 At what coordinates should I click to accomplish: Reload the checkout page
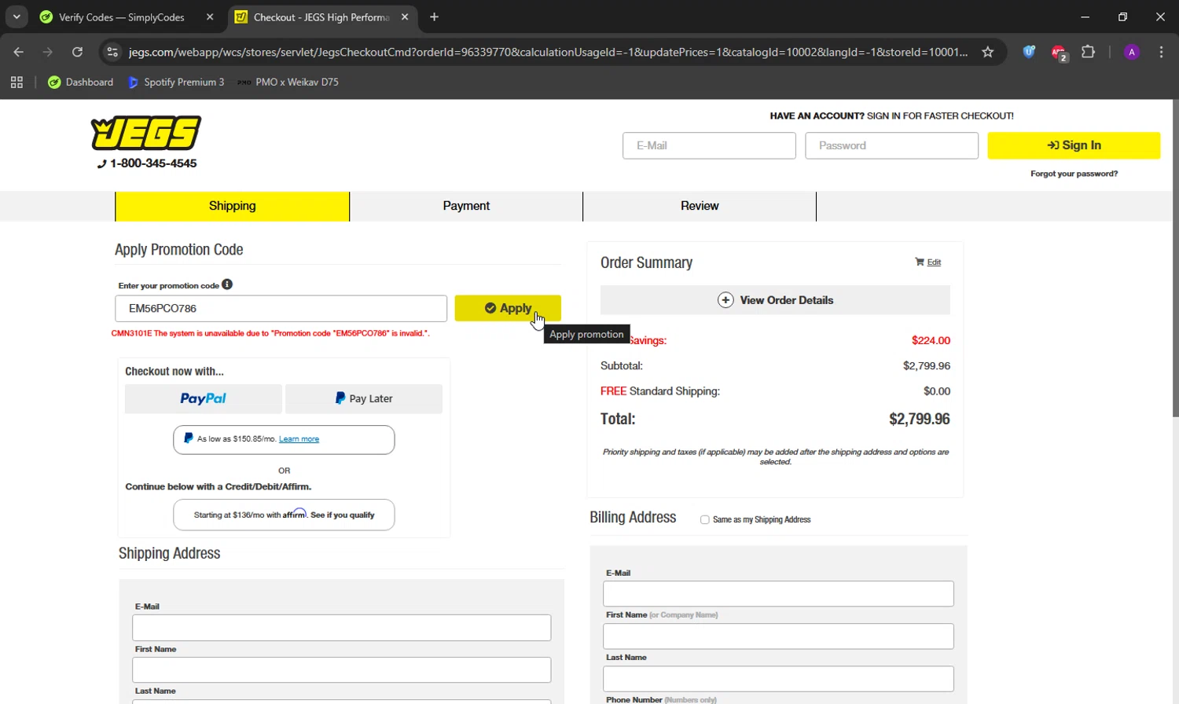point(77,52)
